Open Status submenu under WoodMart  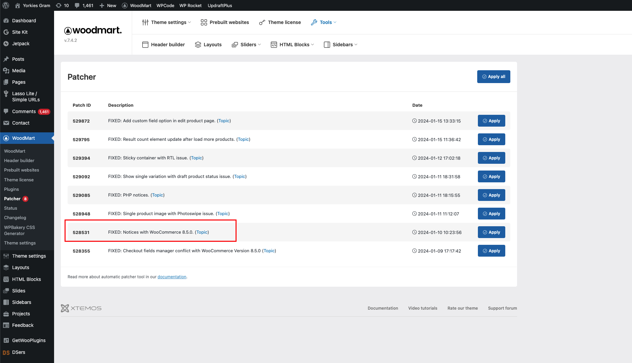10,208
